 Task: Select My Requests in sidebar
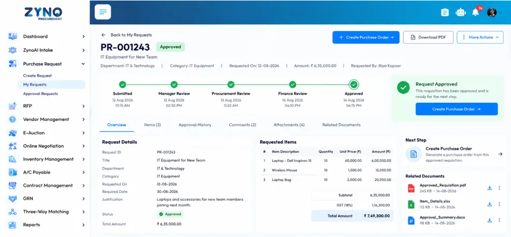51,85
